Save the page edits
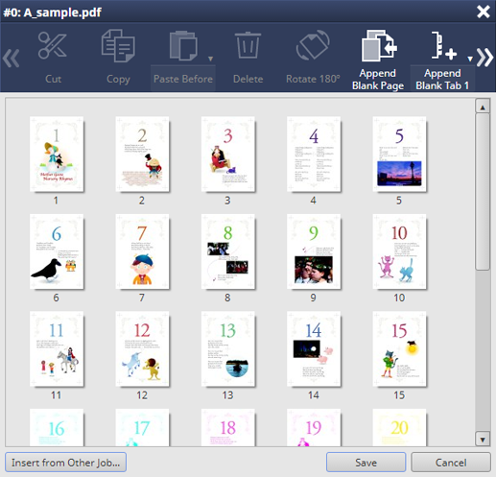Screen dimensions: 496x477 coord(366,463)
